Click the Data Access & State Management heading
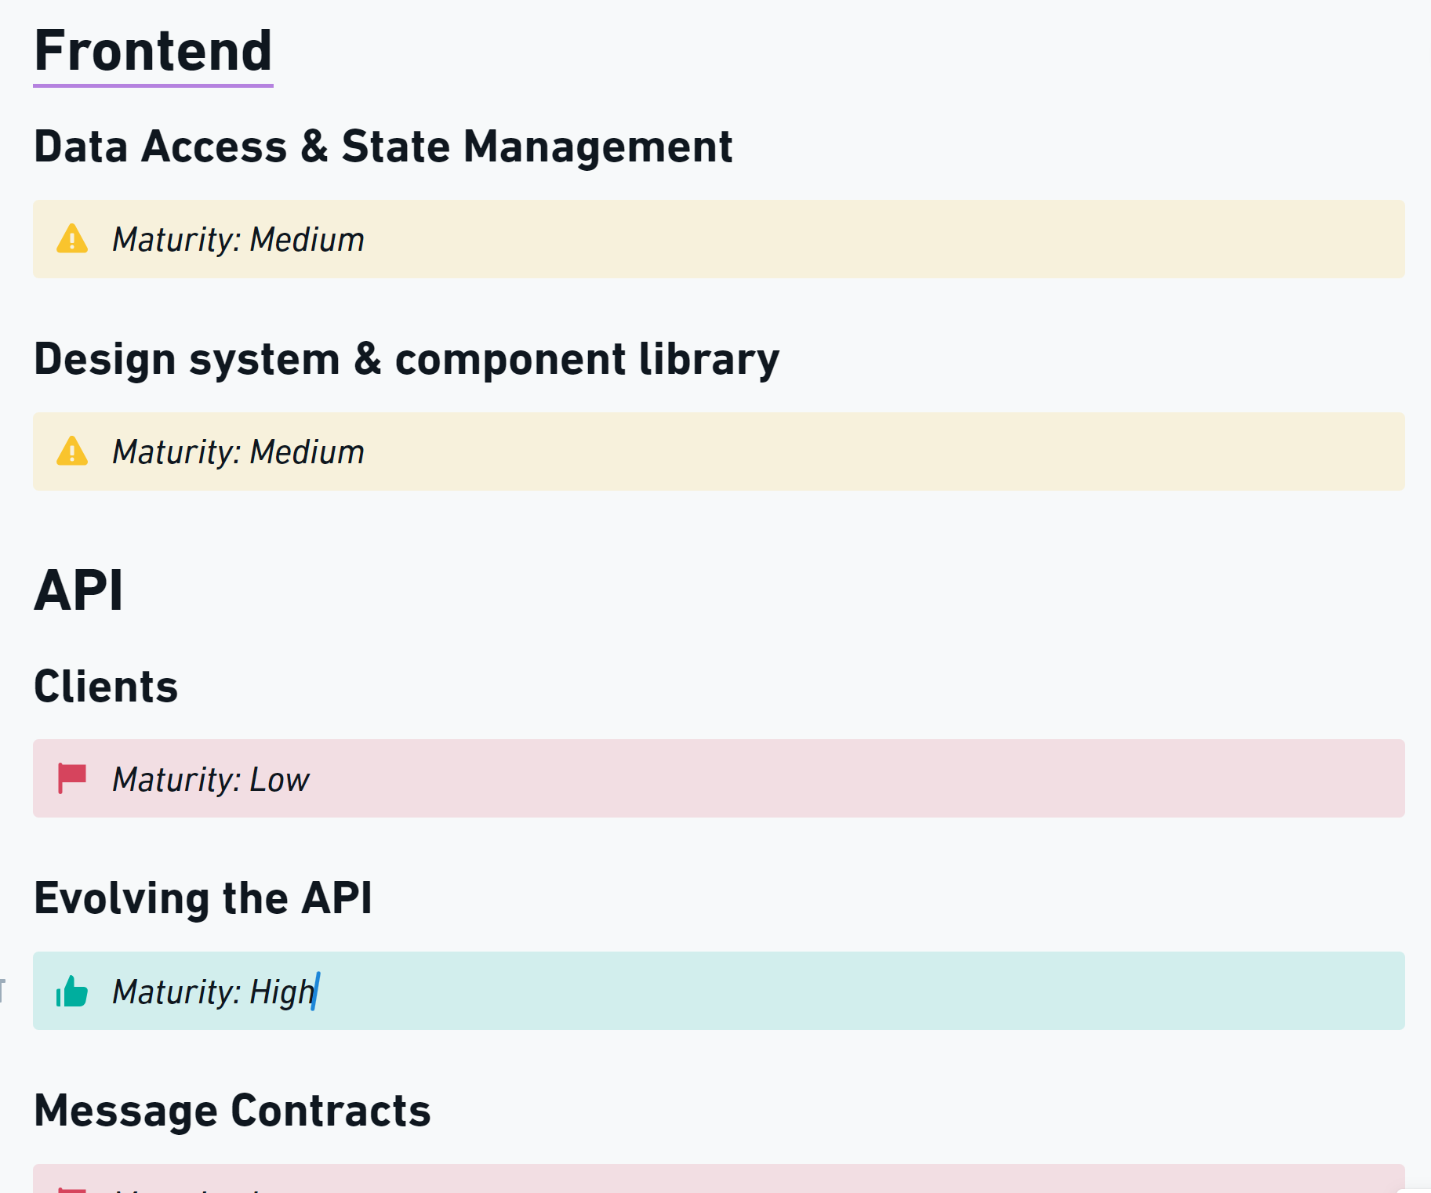Viewport: 1431px width, 1193px height. click(x=383, y=147)
